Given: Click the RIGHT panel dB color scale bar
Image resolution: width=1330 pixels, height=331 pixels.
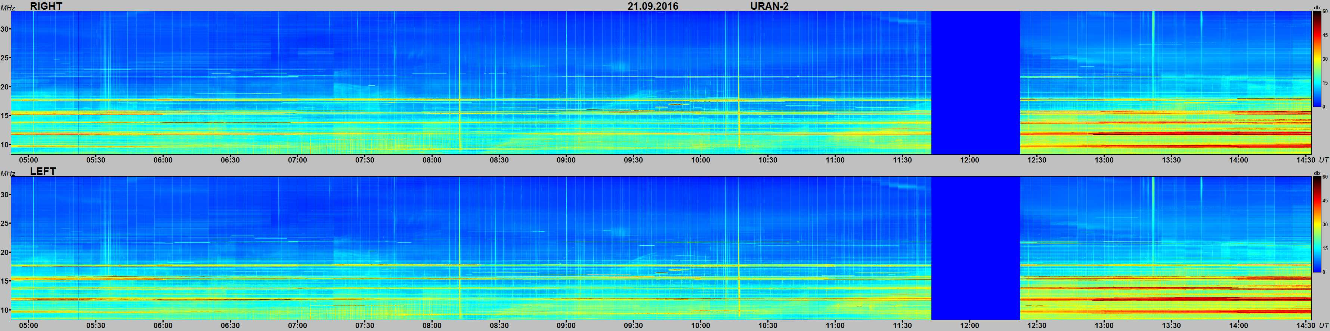Looking at the screenshot, I should coord(1317,59).
